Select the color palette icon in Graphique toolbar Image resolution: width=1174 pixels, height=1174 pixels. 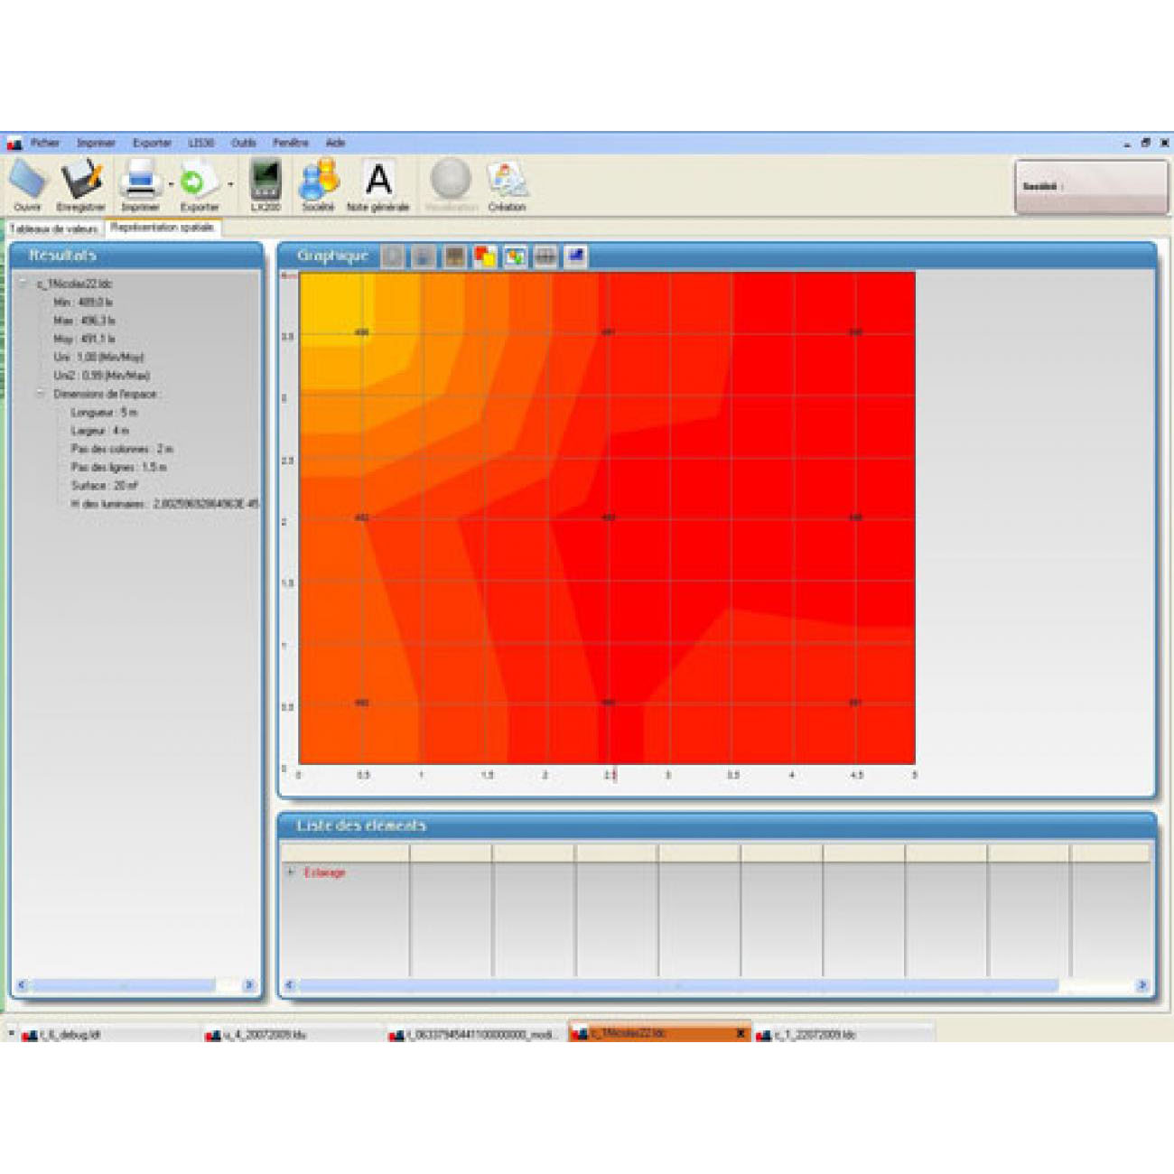484,256
